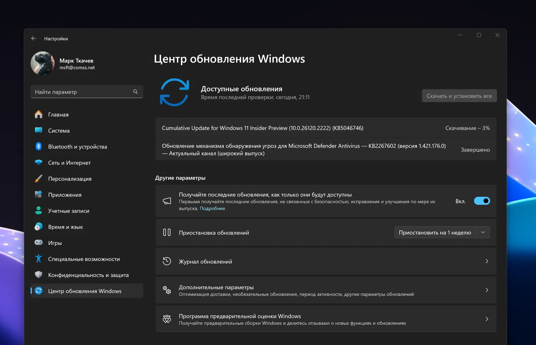Expand Дополнительные параметры chevron
Screen dimensions: 536x345
487,290
